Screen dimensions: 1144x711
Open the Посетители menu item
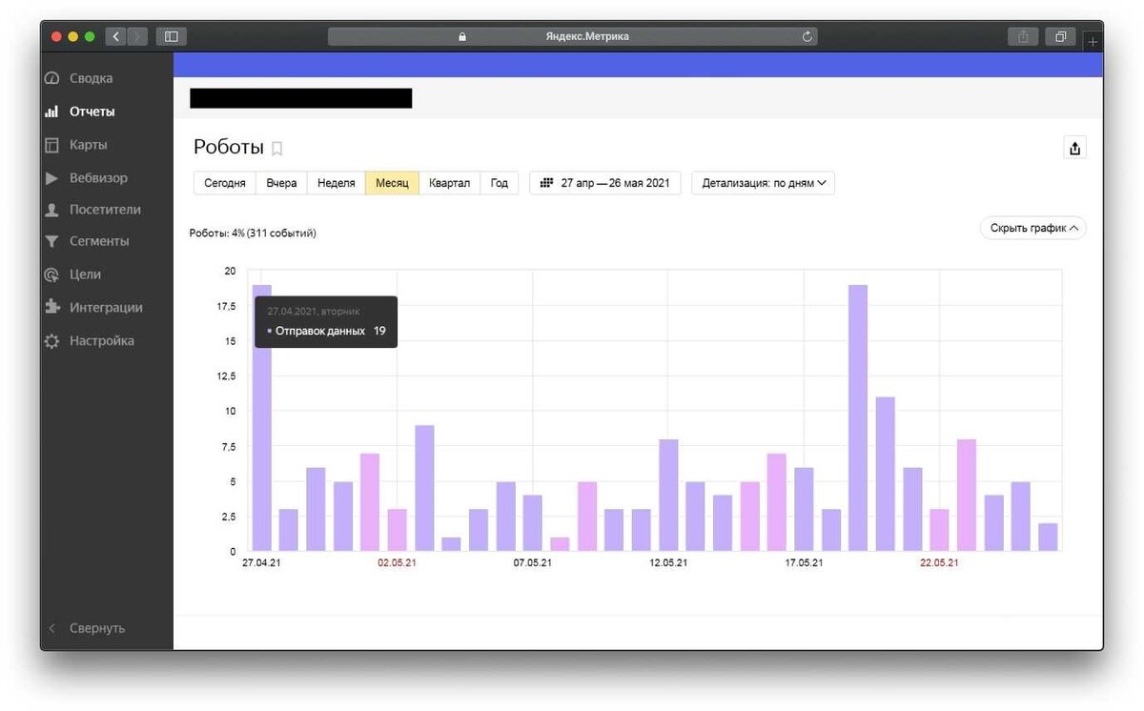[x=107, y=210]
